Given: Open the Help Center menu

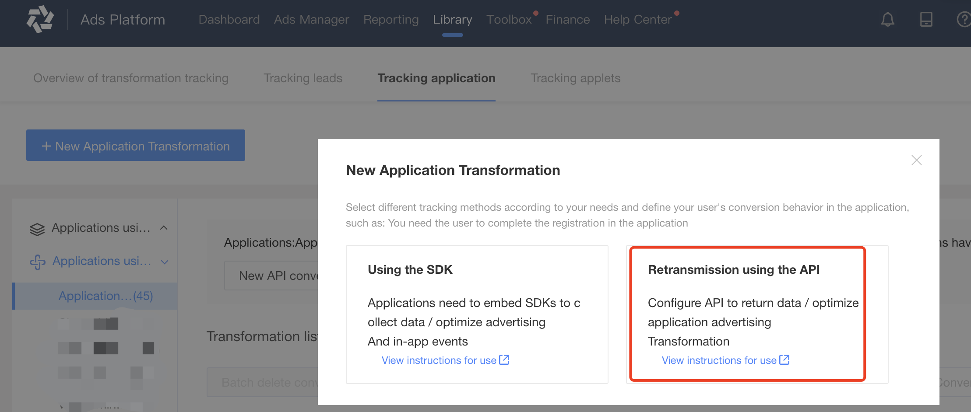Looking at the screenshot, I should coord(637,19).
